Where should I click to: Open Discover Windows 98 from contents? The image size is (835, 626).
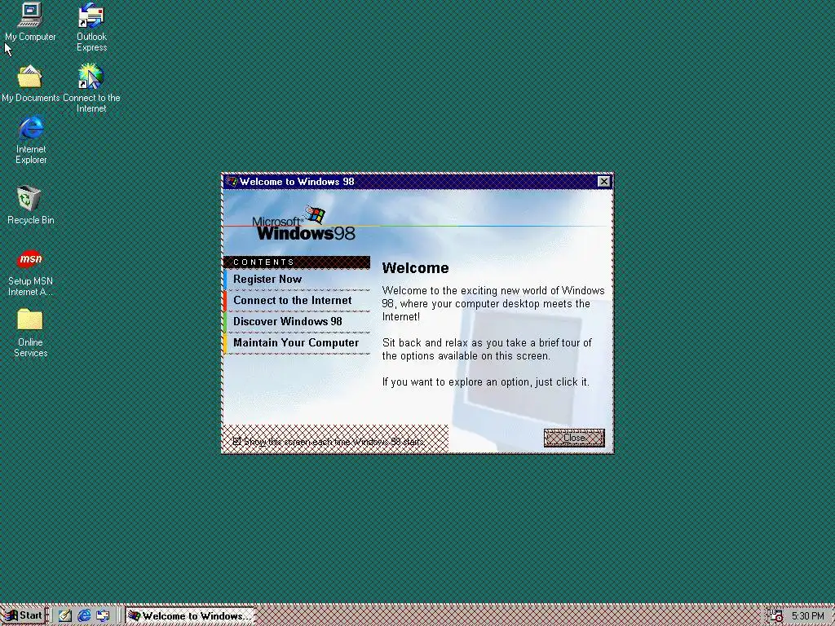click(297, 322)
